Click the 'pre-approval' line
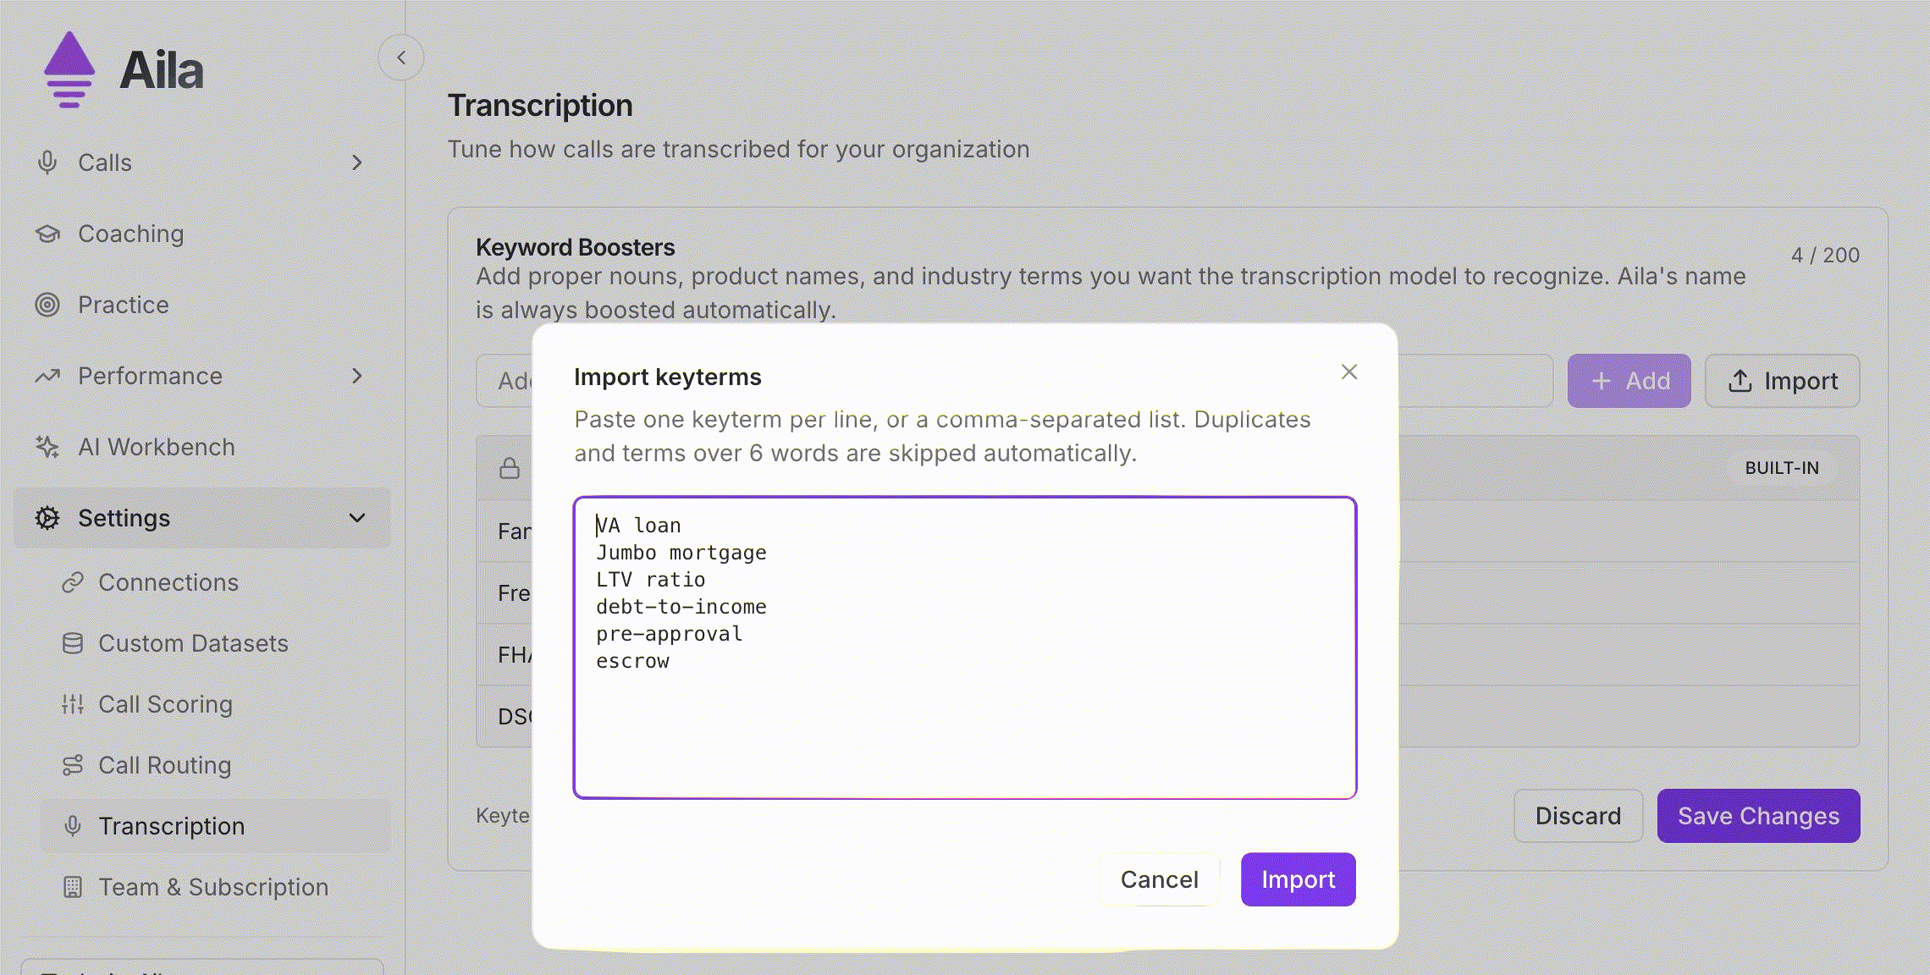Viewport: 1930px width, 975px height. pos(669,634)
